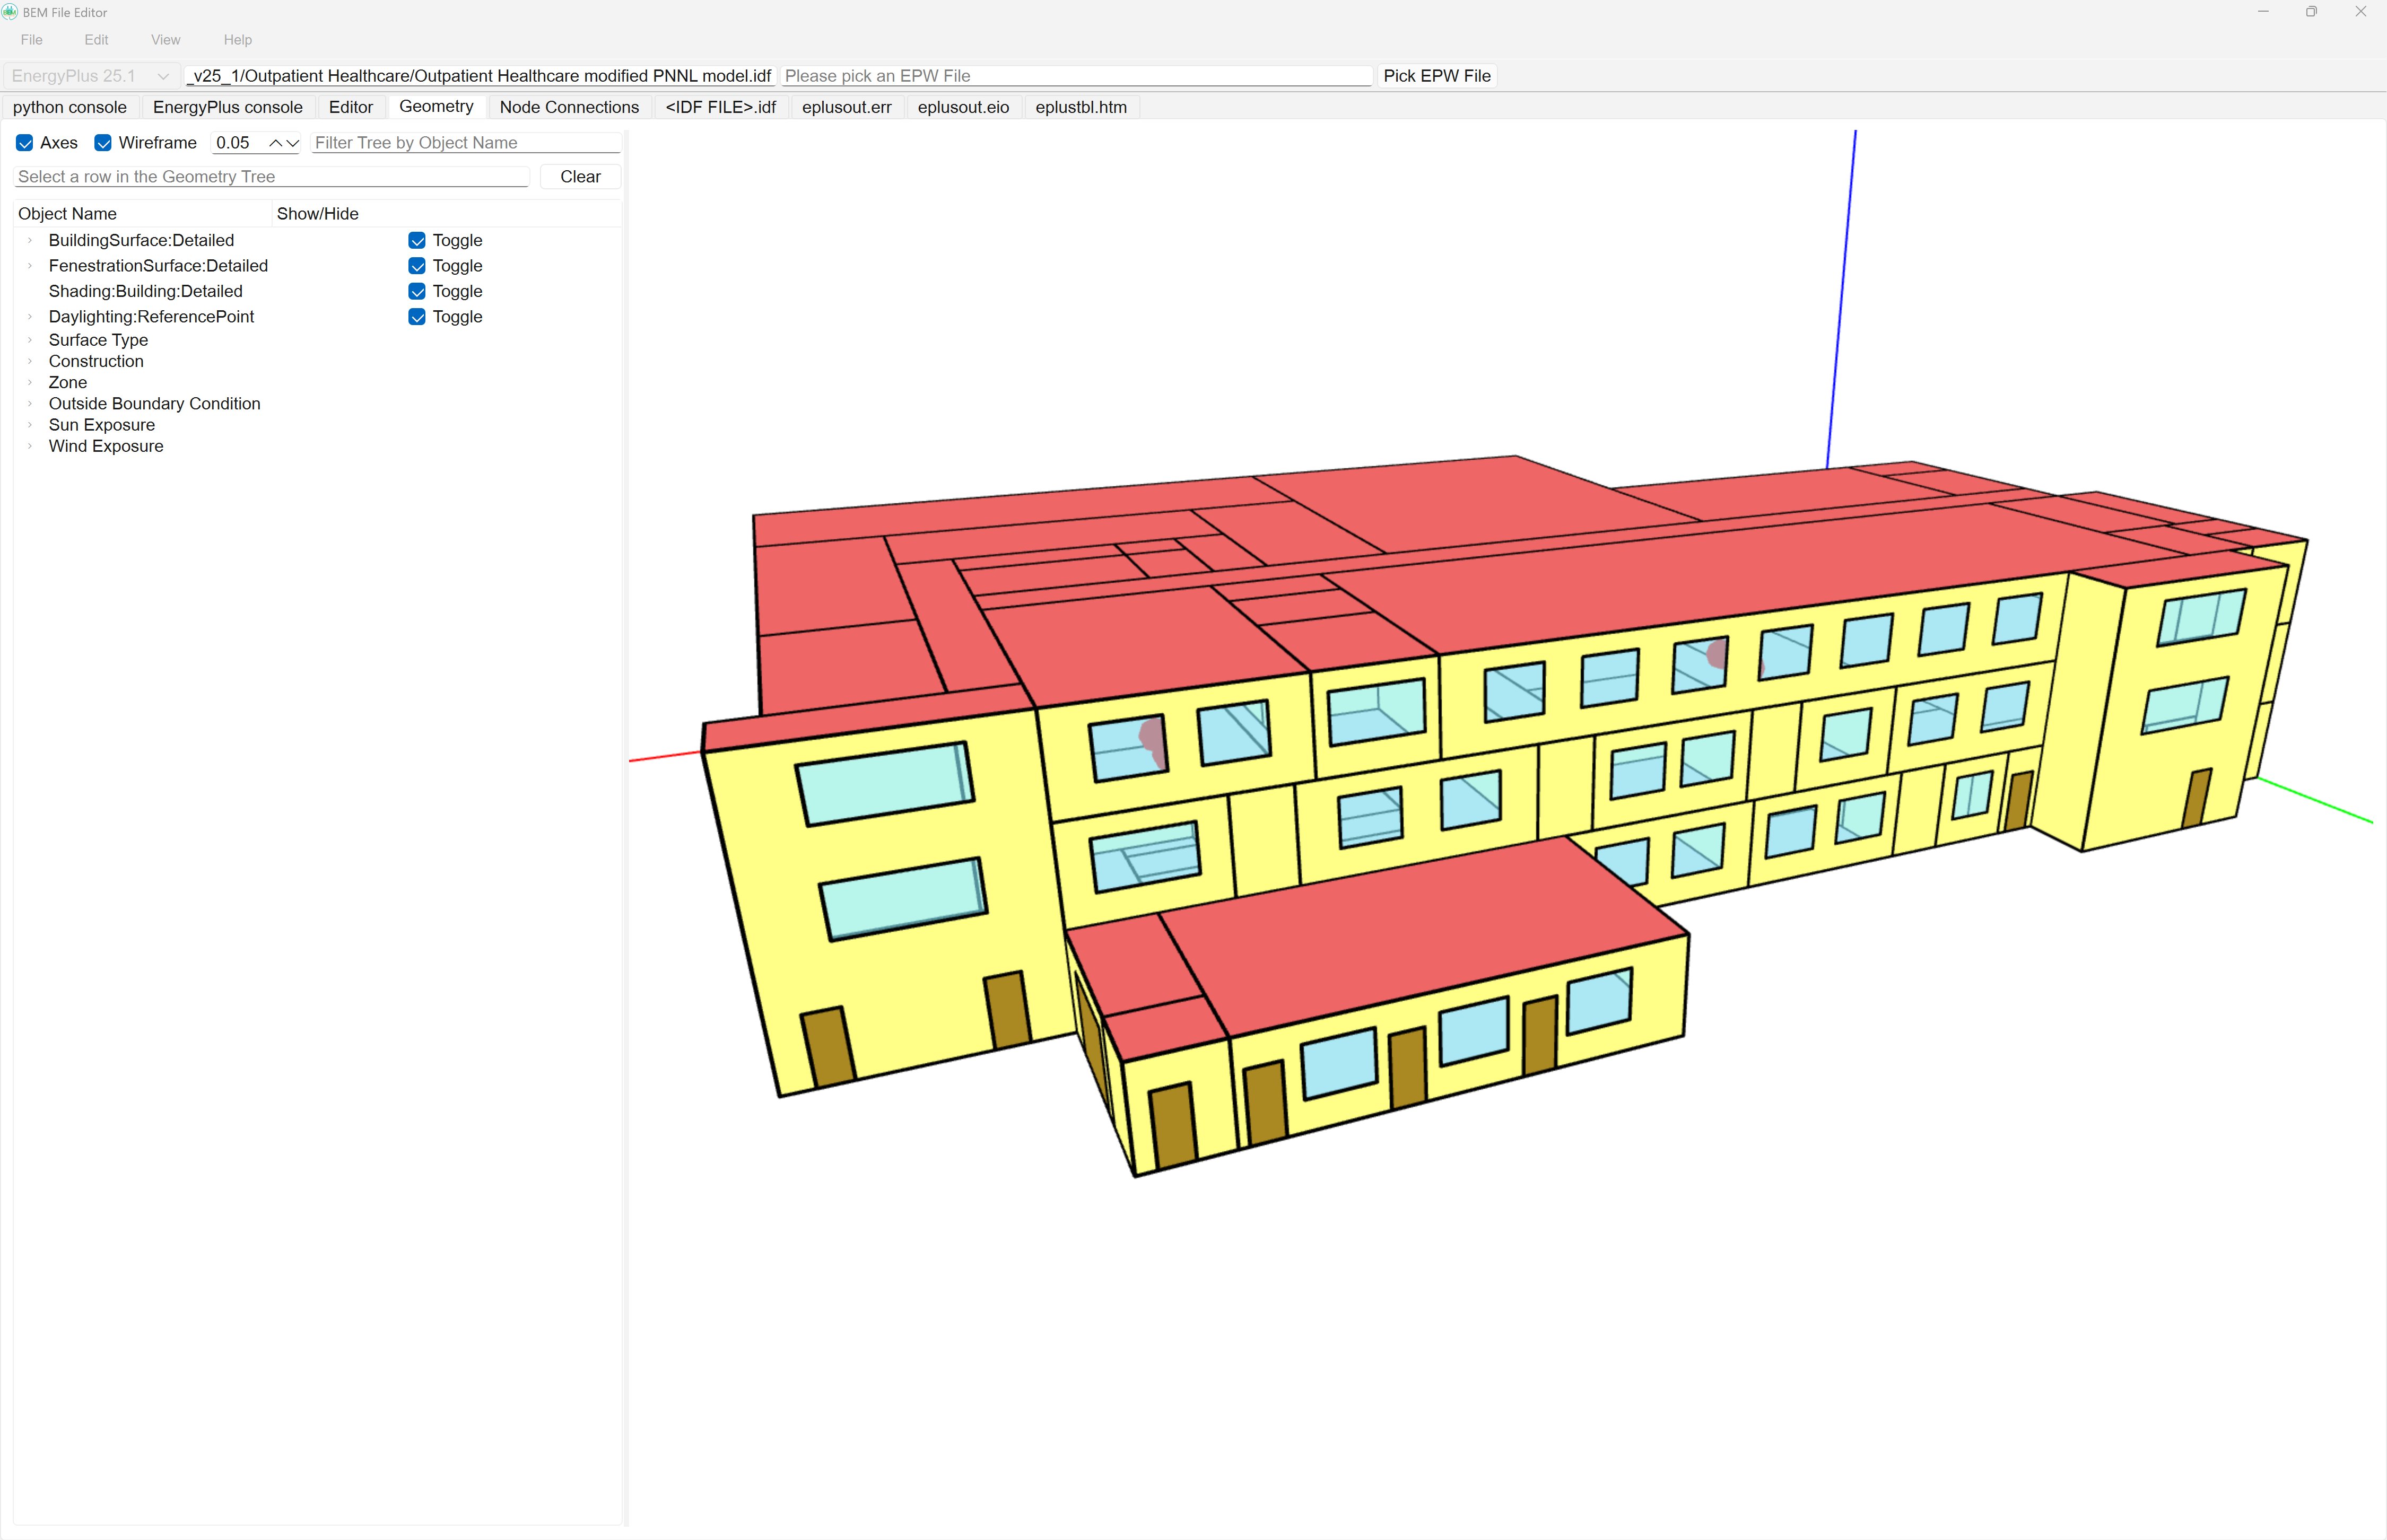Expand the Zone tree node
This screenshot has width=2387, height=1540.
[x=30, y=383]
